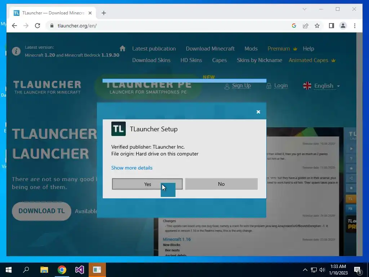369x277 pixels.
Task: Open Latest publication menu item
Action: (154, 49)
